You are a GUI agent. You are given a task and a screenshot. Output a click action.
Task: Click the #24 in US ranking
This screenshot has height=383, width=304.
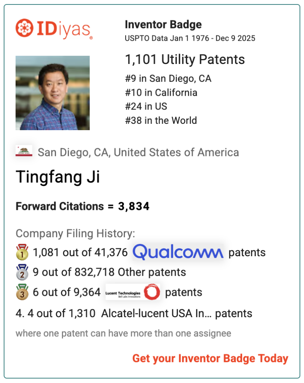pos(146,107)
